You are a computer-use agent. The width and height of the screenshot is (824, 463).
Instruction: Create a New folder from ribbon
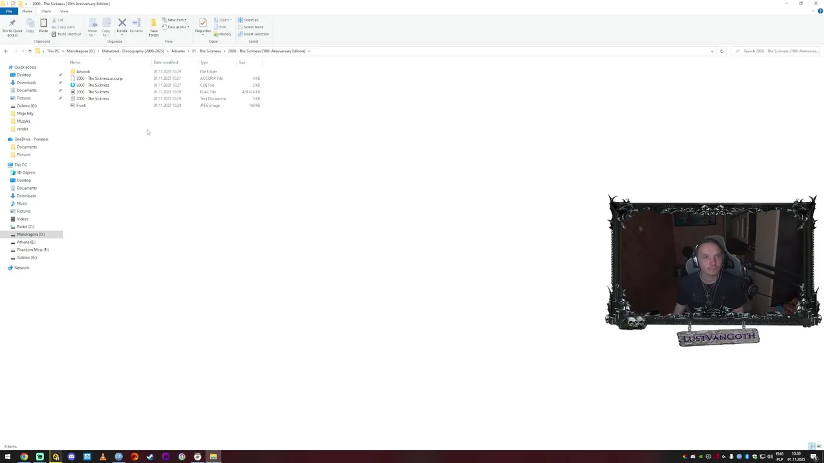[x=154, y=26]
